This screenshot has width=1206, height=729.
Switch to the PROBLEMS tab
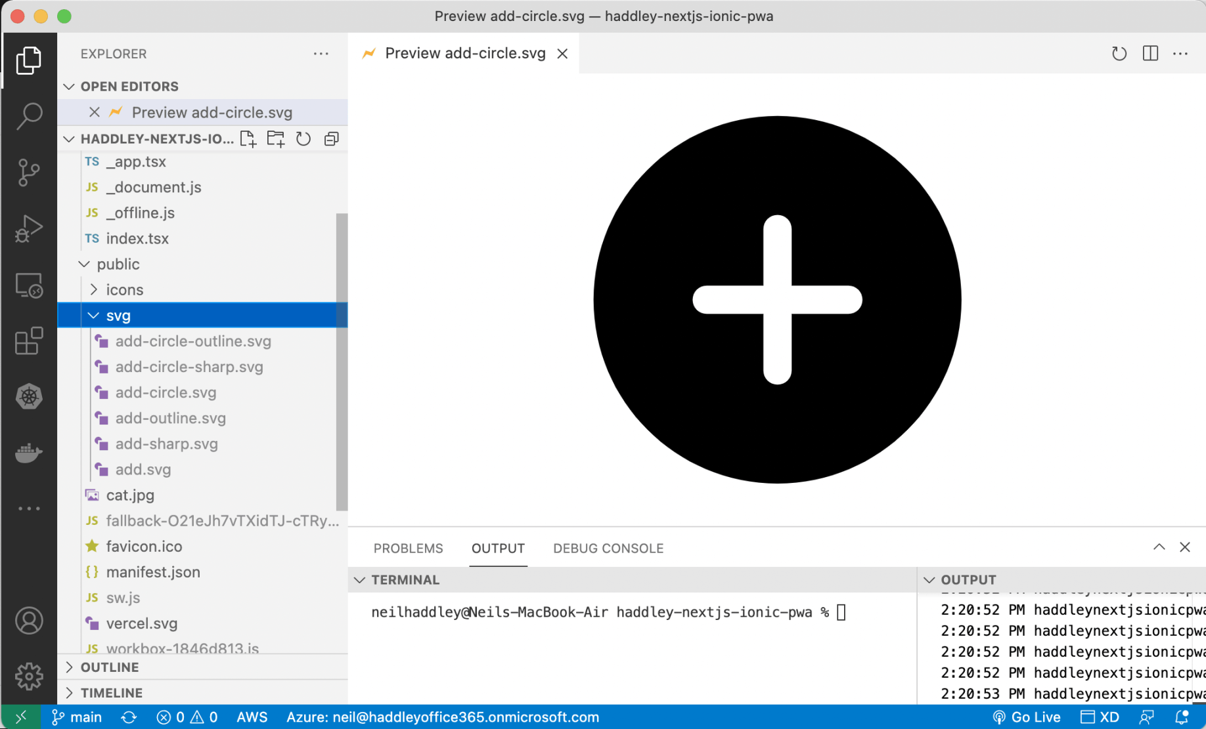(408, 549)
